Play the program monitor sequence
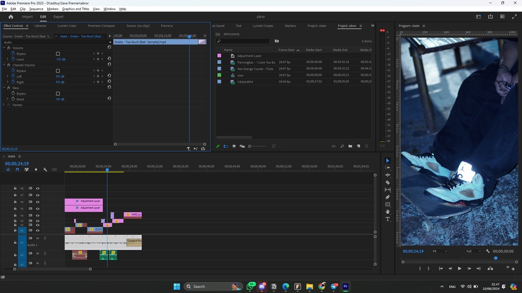 pos(459,269)
